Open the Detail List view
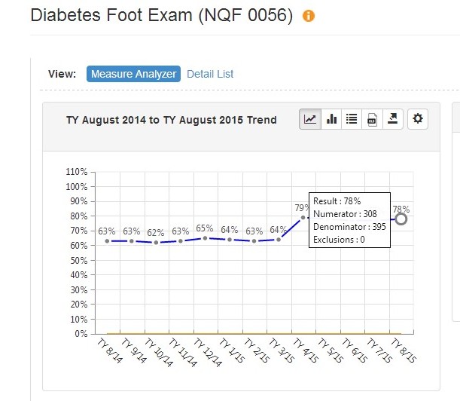460x401 pixels. (x=210, y=74)
